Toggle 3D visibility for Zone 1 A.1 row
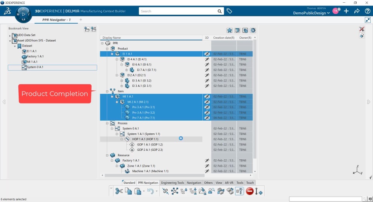Viewport: 373px width, 202px height. (207, 166)
